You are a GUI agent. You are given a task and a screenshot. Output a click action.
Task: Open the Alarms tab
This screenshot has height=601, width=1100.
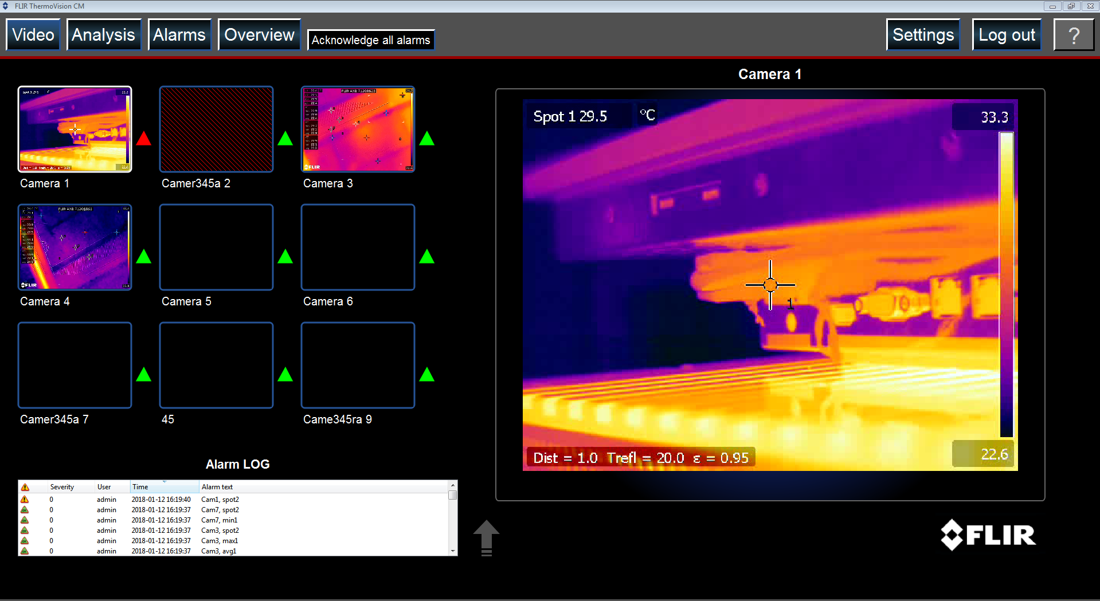(179, 34)
